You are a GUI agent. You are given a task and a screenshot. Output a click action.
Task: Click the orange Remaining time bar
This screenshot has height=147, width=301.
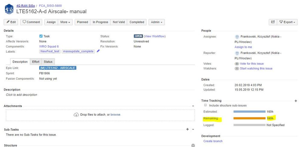click(249, 118)
